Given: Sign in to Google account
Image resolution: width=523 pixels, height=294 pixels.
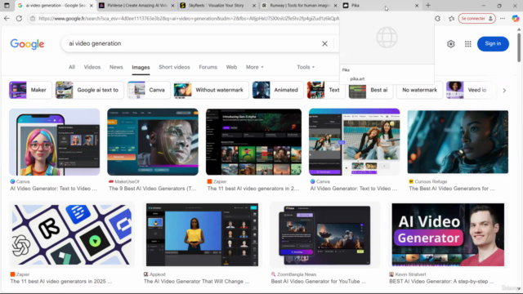Looking at the screenshot, I should coord(493,43).
